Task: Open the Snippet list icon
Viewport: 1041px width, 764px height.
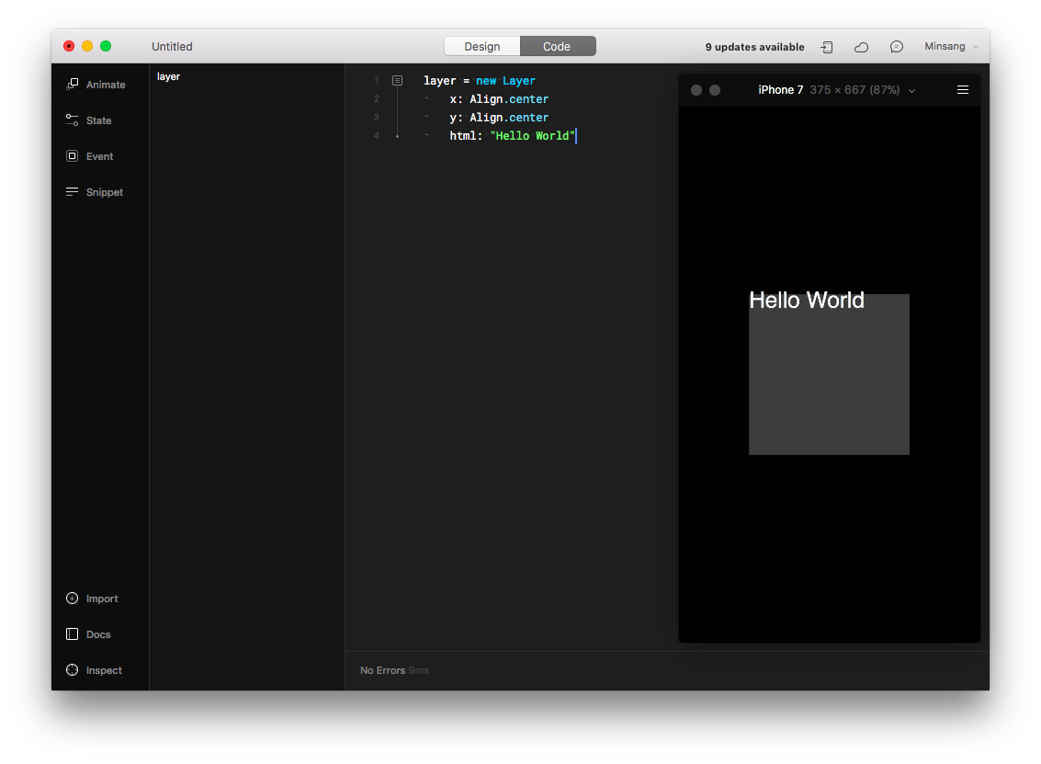Action: click(73, 192)
